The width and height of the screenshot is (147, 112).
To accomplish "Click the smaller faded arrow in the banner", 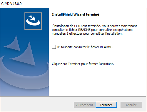I will pos(14,44).
